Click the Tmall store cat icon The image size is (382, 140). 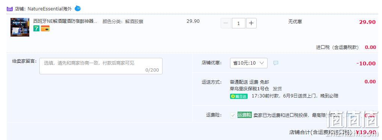click(x=9, y=9)
